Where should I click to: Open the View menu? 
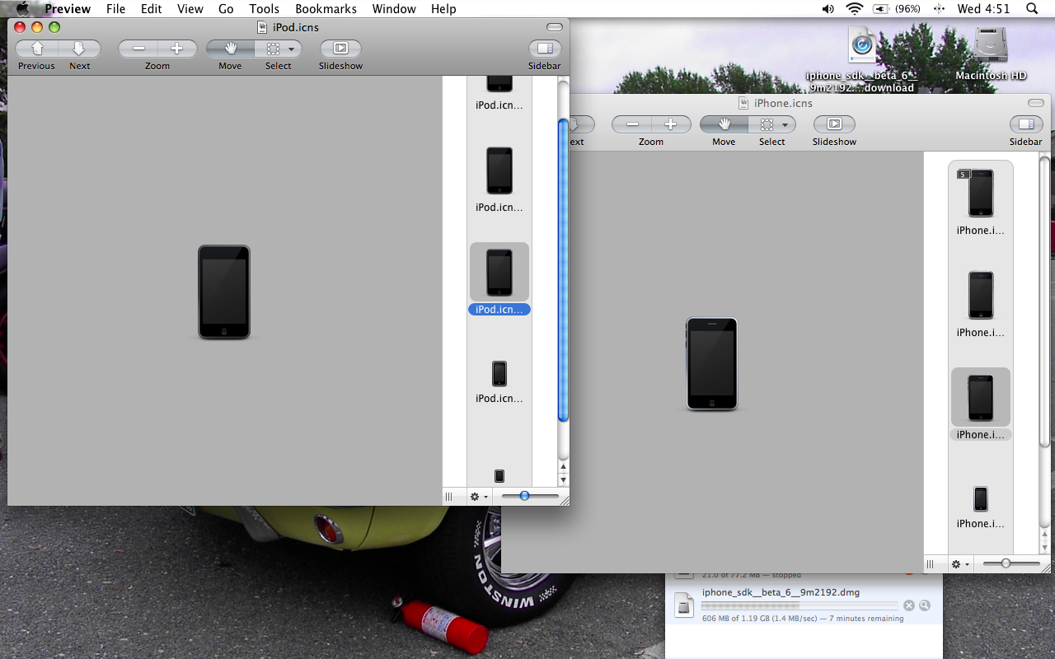tap(190, 9)
